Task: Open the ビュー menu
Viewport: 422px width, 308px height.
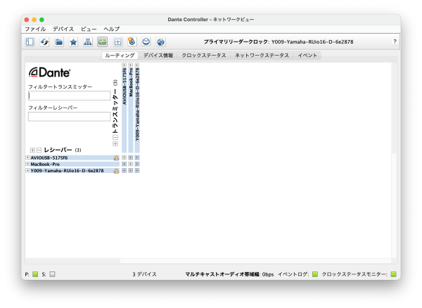Action: (x=89, y=29)
